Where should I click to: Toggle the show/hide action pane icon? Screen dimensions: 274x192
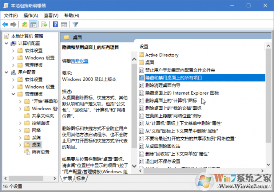[64, 25]
